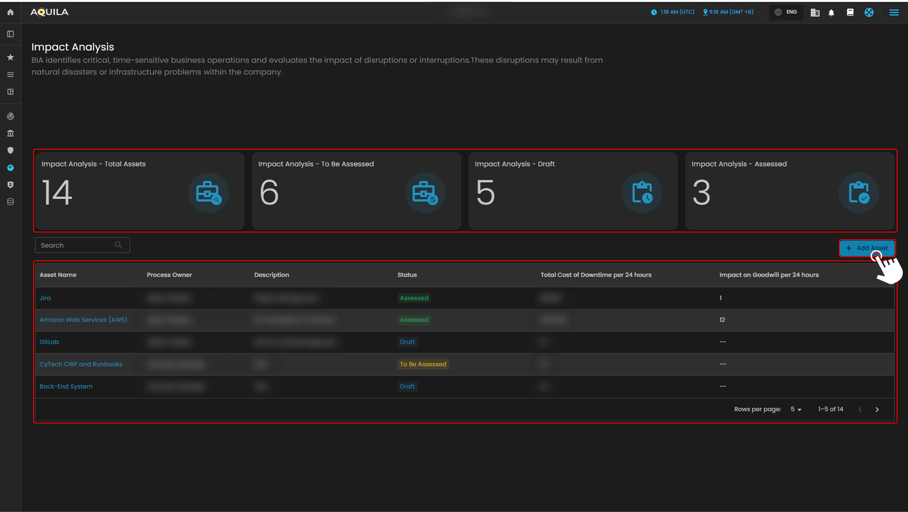Click the organization building icon in header

(815, 13)
